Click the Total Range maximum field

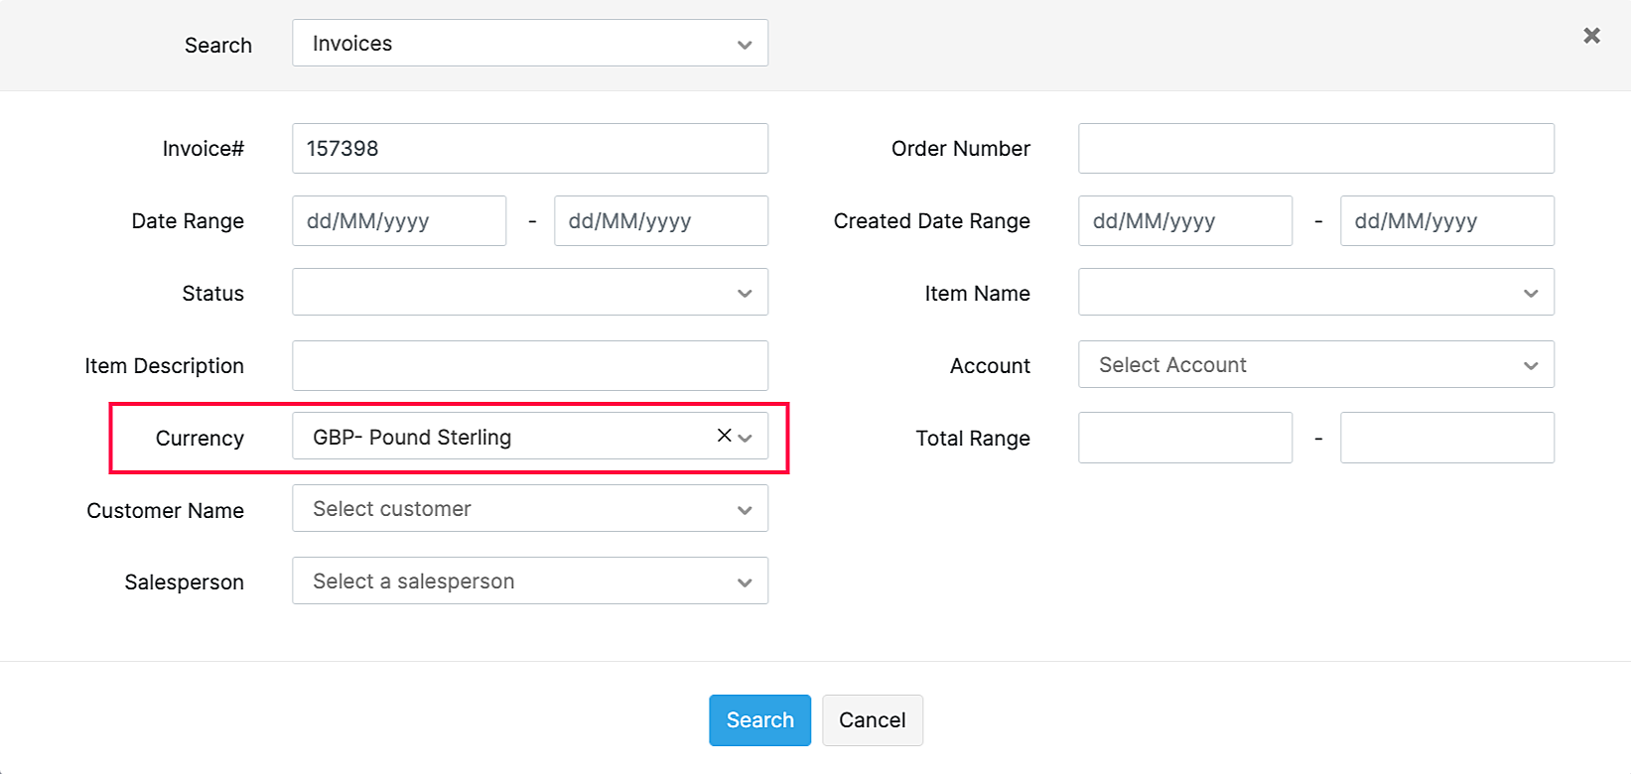[x=1446, y=438]
